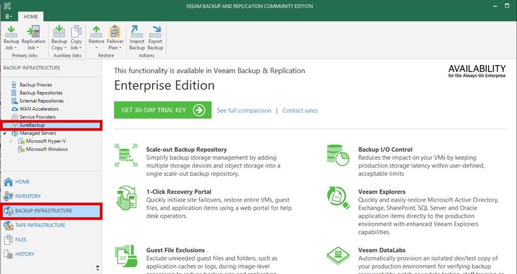Viewport: 517px width, 274px height.
Task: Click the AVAILABILITY logo
Action: click(x=477, y=71)
